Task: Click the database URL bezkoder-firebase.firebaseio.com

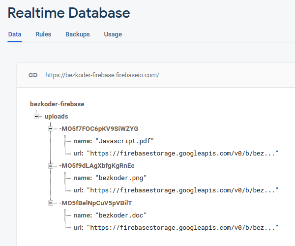Action: click(x=102, y=75)
